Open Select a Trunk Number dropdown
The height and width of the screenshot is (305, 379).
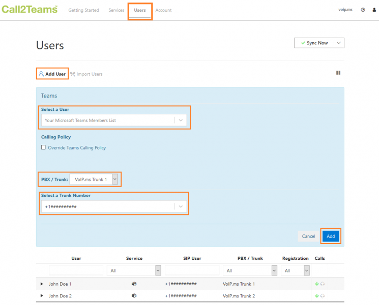click(114, 206)
